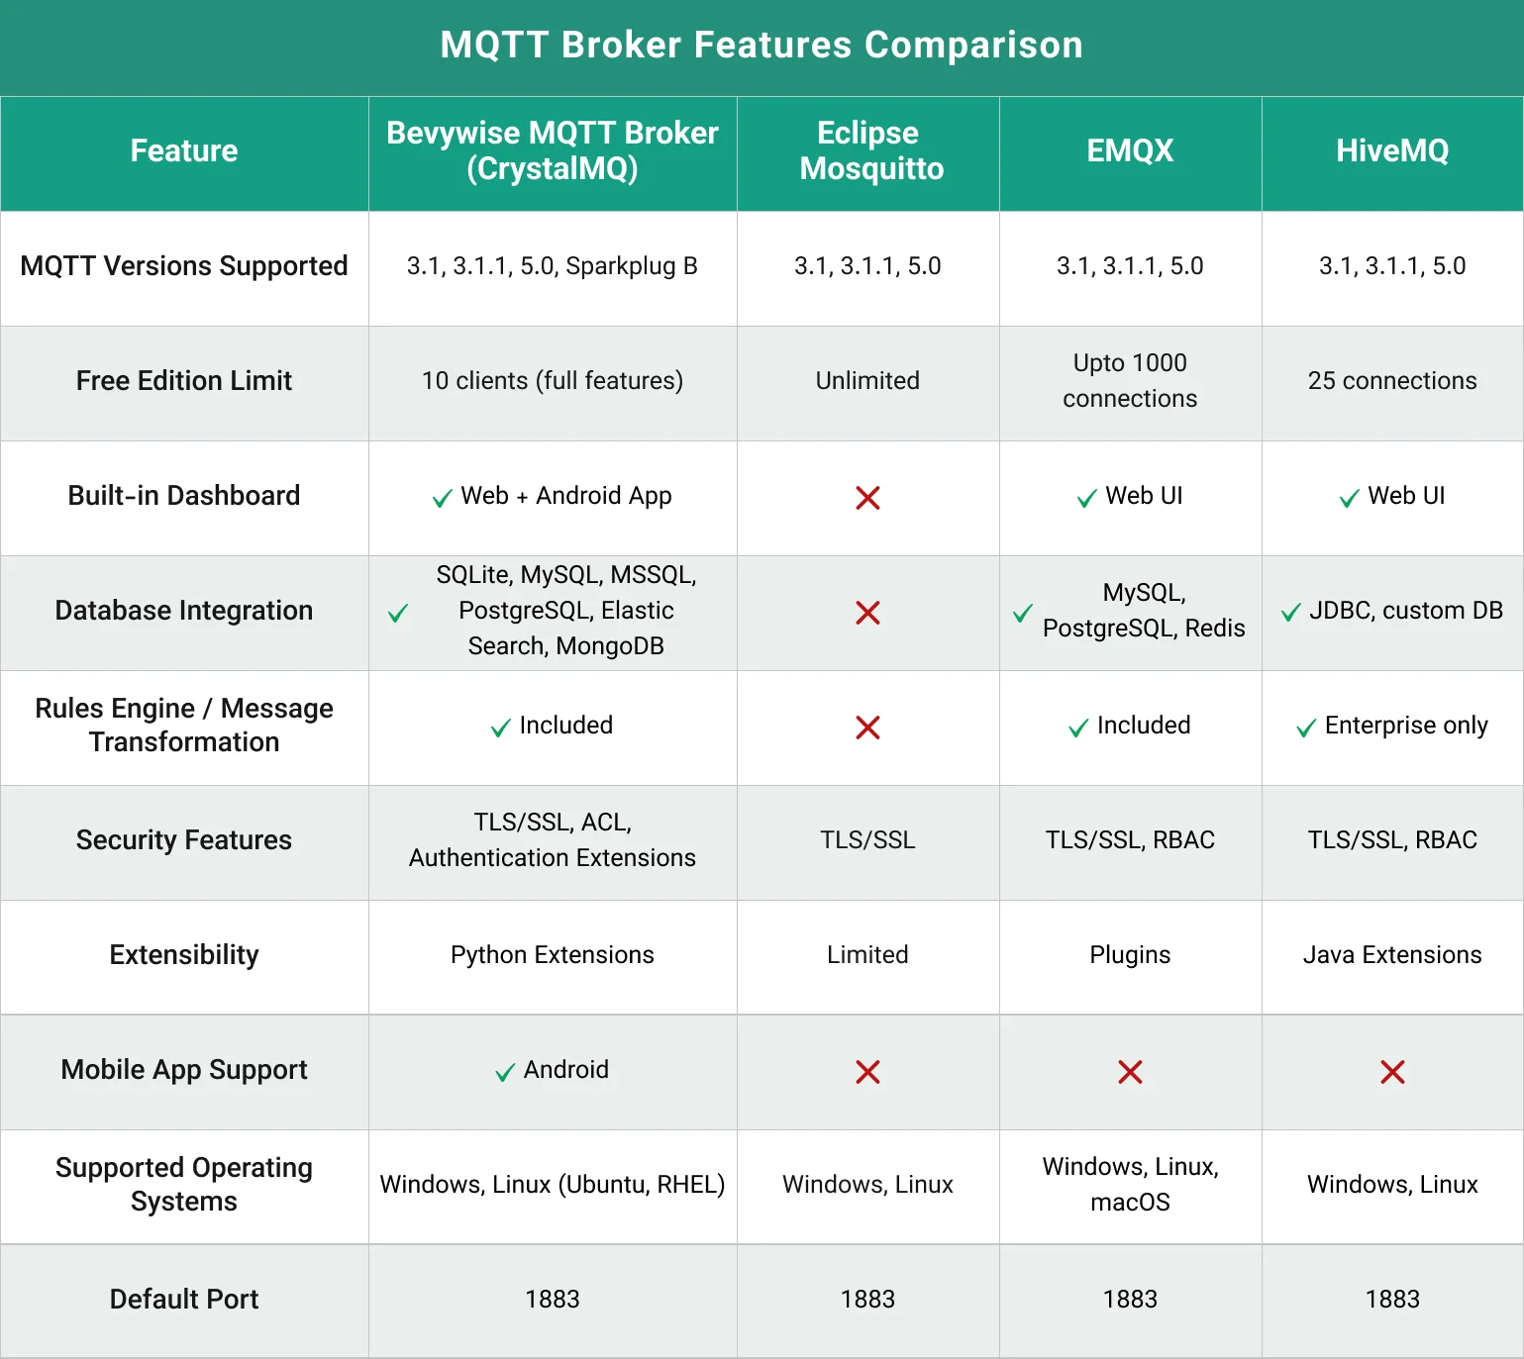This screenshot has width=1524, height=1359.
Task: Click the MQTT Broker Features Comparison title
Action: tap(762, 46)
